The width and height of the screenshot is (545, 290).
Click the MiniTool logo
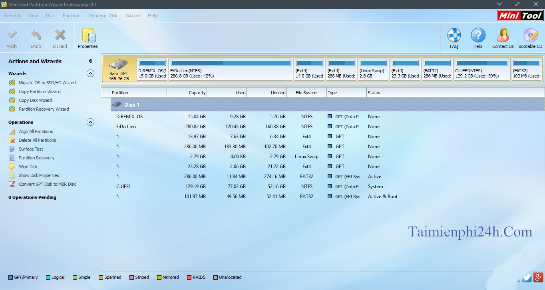[x=520, y=16]
